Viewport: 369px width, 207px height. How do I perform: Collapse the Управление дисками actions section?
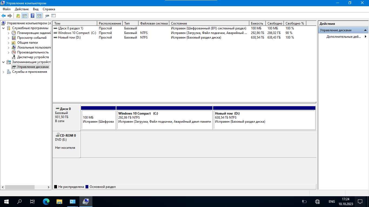[365, 30]
